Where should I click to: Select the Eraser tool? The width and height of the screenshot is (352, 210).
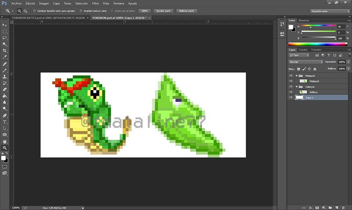(4, 90)
